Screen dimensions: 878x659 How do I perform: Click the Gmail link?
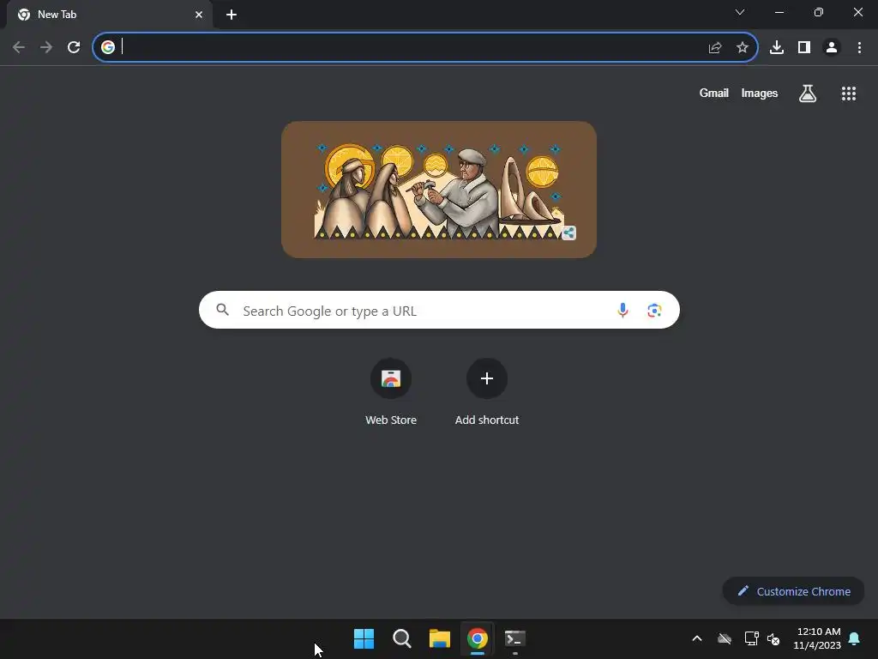714,93
